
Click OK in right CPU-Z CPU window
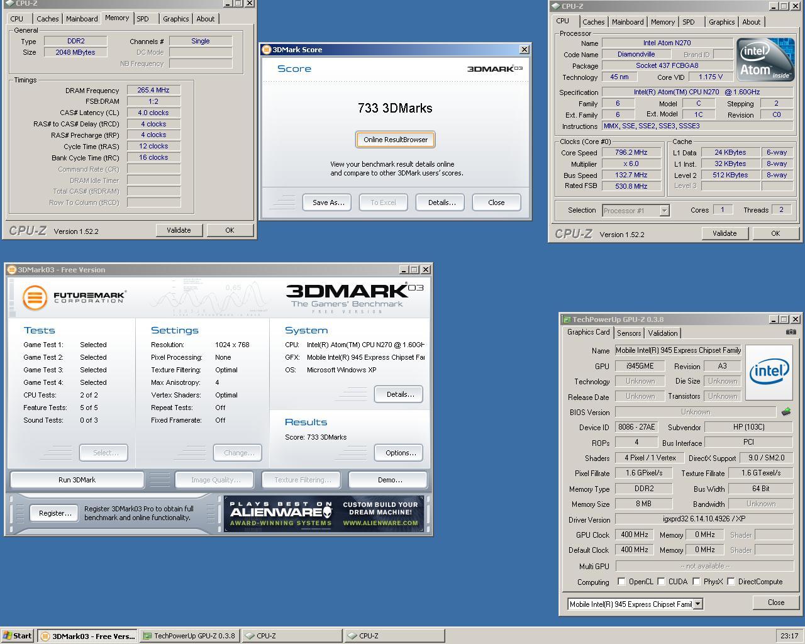coord(775,233)
